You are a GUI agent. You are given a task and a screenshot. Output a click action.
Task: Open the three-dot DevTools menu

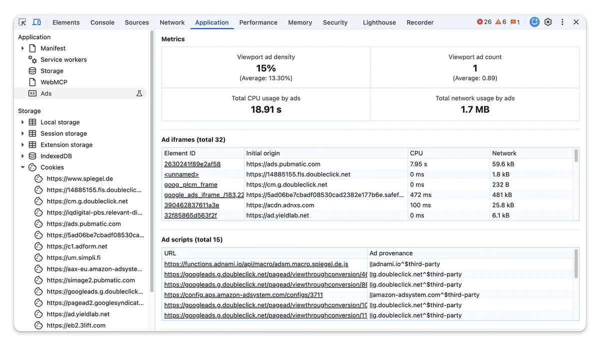tap(562, 22)
